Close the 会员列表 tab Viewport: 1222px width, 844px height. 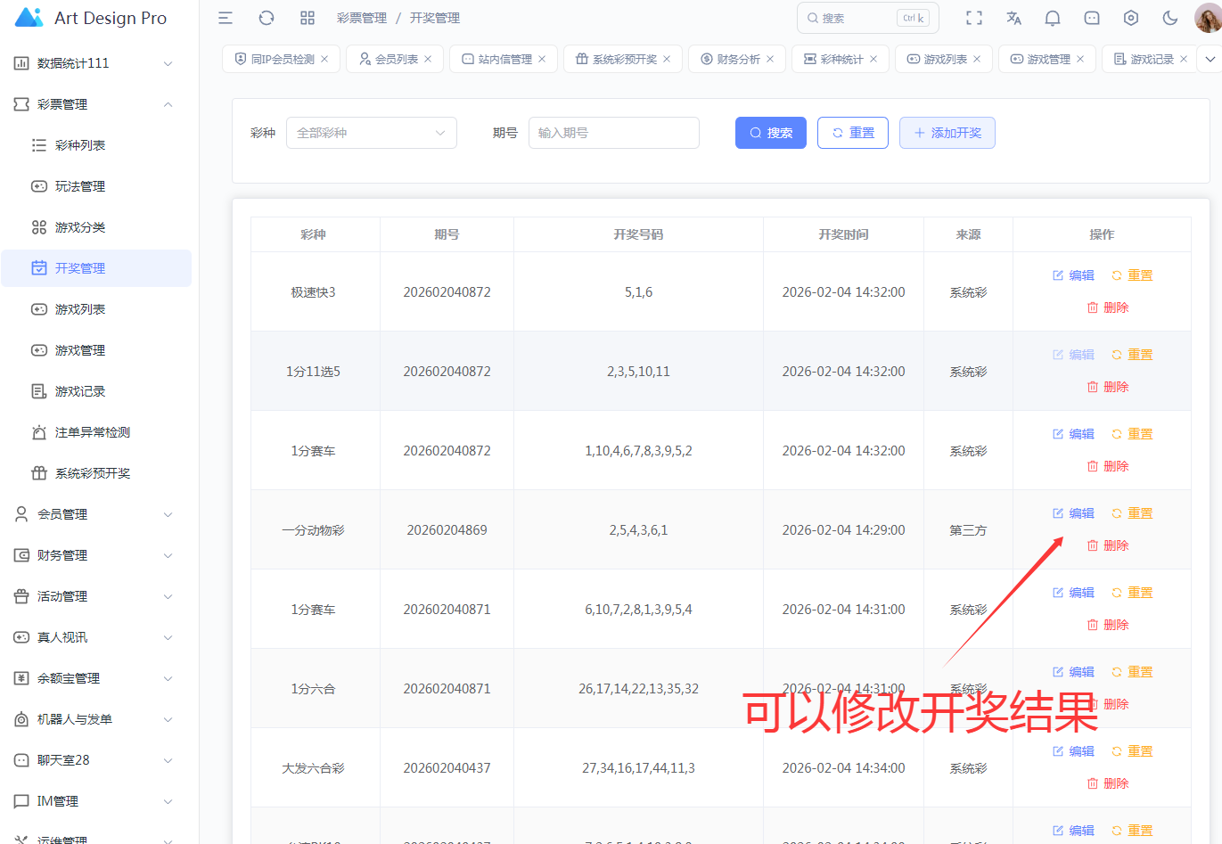[x=428, y=59]
